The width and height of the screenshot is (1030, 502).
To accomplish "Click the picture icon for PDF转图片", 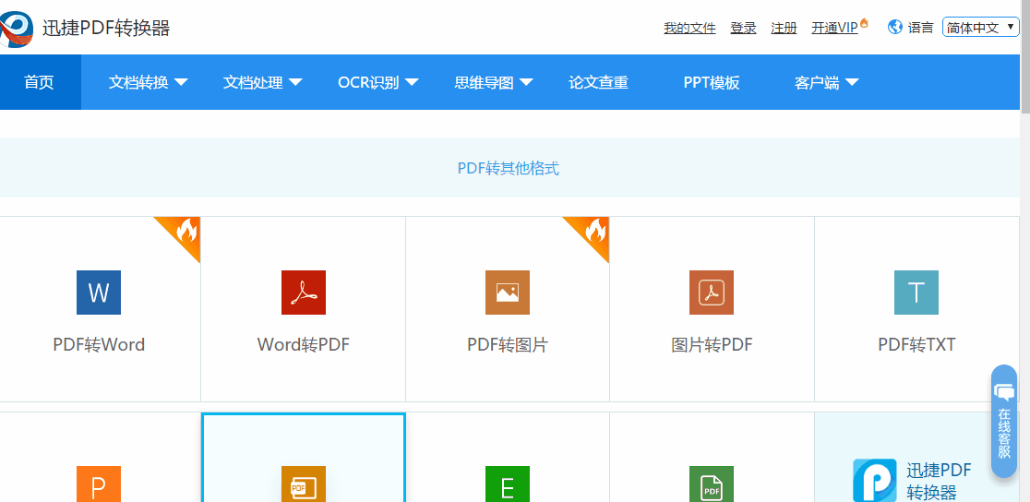I will pyautogui.click(x=507, y=293).
